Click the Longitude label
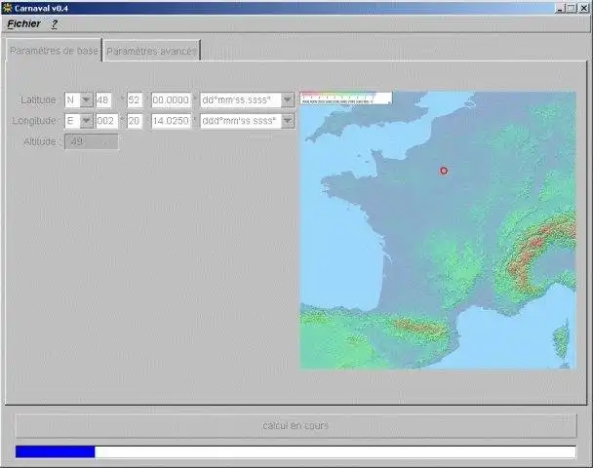 tap(34, 121)
